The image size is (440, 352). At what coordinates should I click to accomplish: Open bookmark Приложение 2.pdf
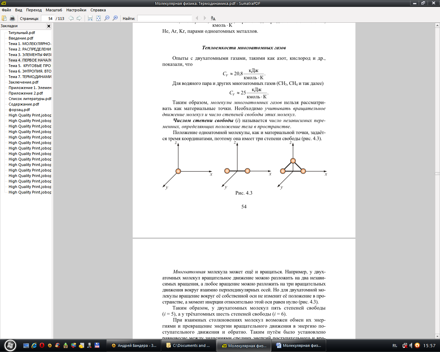[x=26, y=93]
